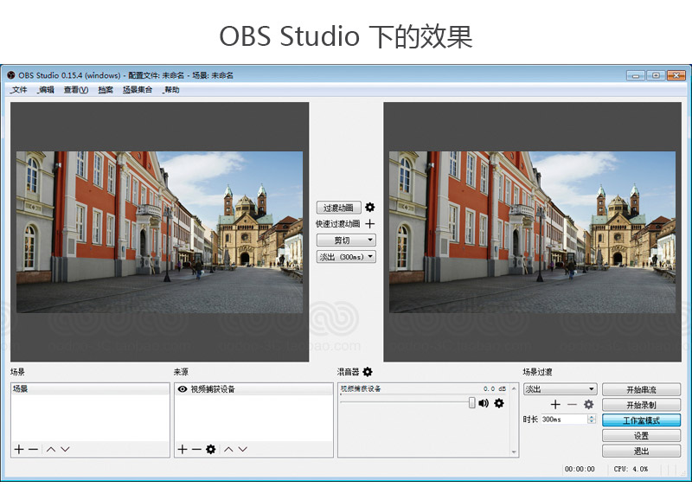Open source properties gear in 来源 toolbar

click(211, 449)
